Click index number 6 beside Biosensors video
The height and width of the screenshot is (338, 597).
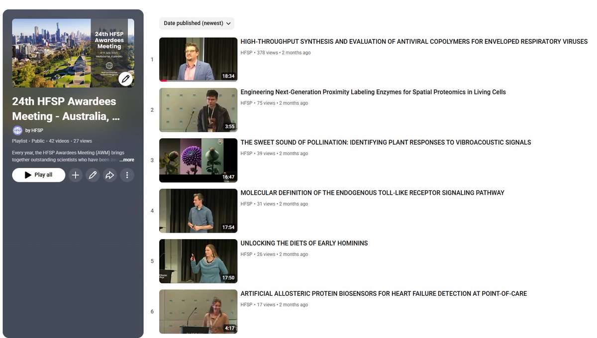coord(152,312)
